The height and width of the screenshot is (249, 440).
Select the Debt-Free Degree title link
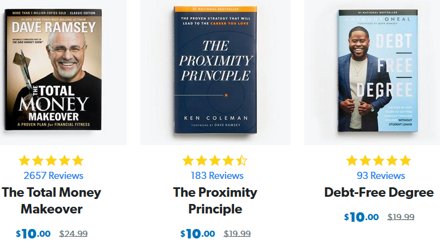point(379,193)
